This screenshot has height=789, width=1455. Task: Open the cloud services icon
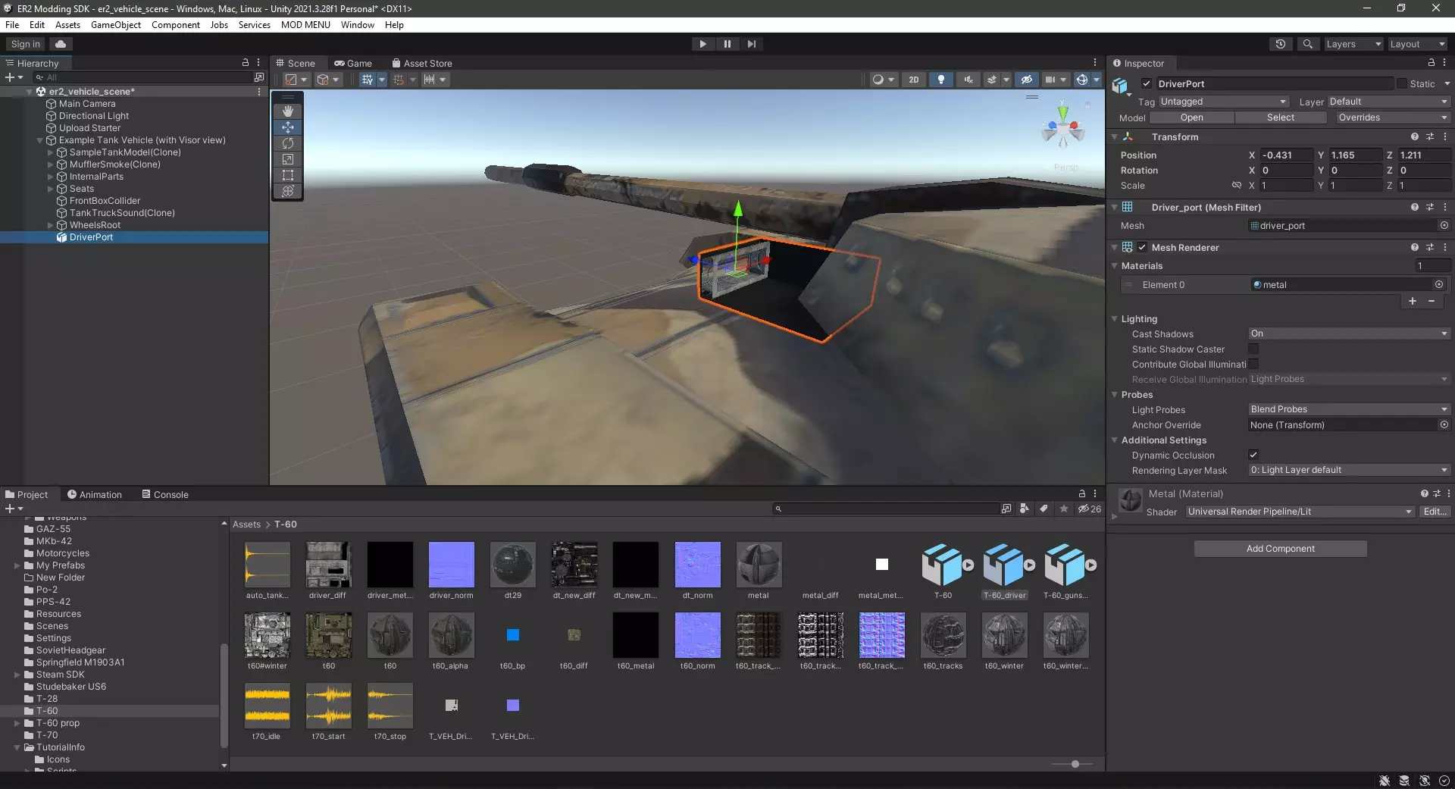point(61,44)
